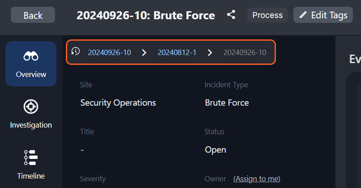Click the incident heading 20240926-10: Brute Force
The height and width of the screenshot is (188, 361).
click(x=146, y=15)
